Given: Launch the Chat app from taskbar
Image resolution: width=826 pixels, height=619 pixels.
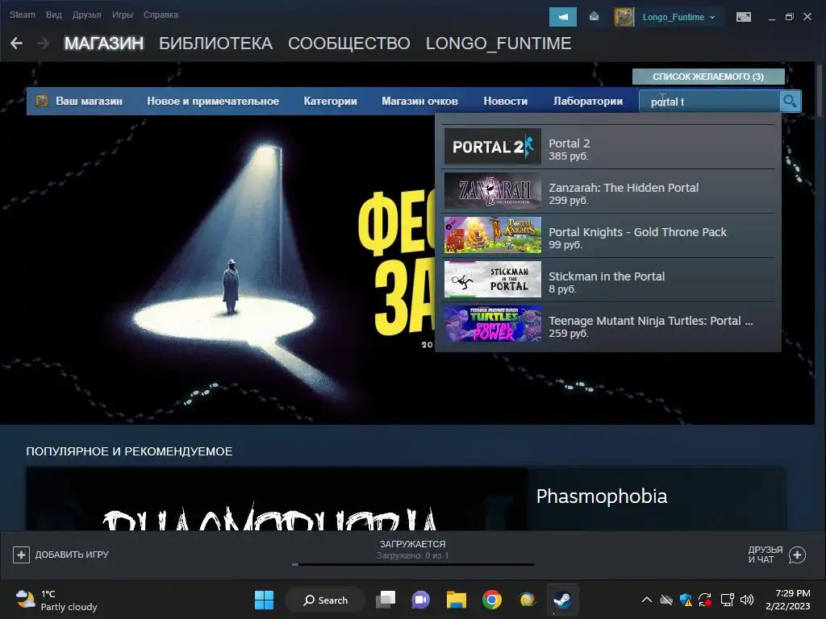Looking at the screenshot, I should 420,600.
